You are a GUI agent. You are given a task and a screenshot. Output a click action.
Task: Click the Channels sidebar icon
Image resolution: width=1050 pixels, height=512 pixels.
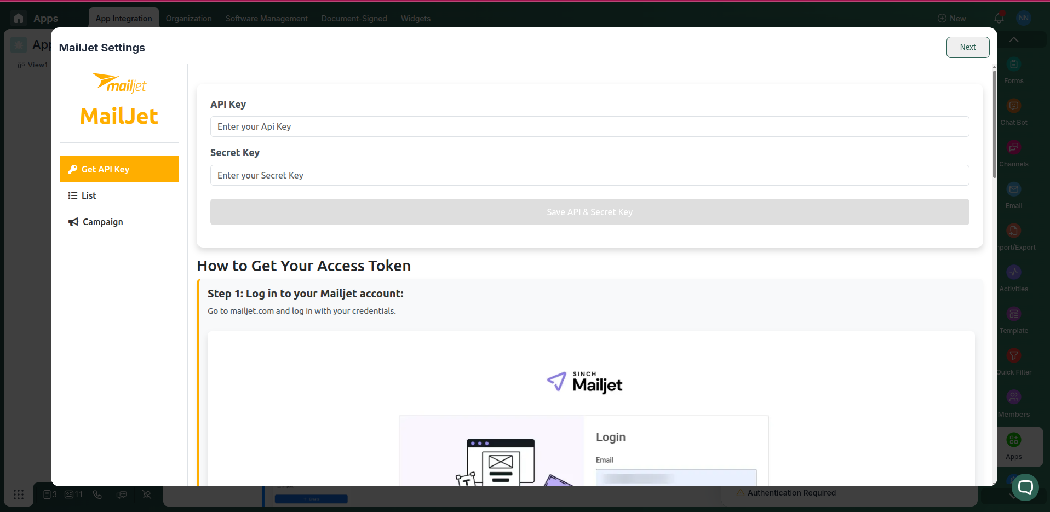coord(1013,148)
